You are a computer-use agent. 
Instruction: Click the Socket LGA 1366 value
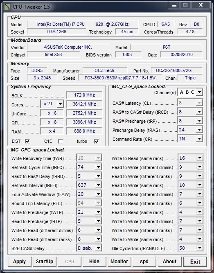56,32
